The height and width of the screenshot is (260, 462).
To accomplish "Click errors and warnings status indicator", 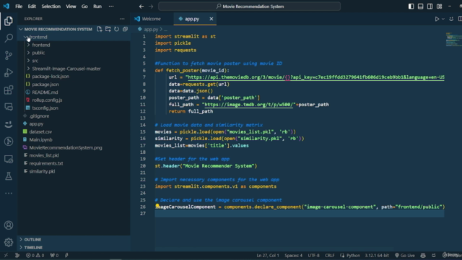I will [35, 255].
